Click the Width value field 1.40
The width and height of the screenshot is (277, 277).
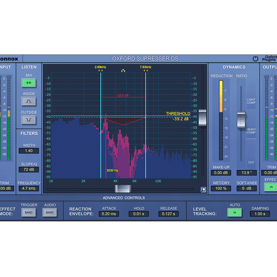[29, 151]
